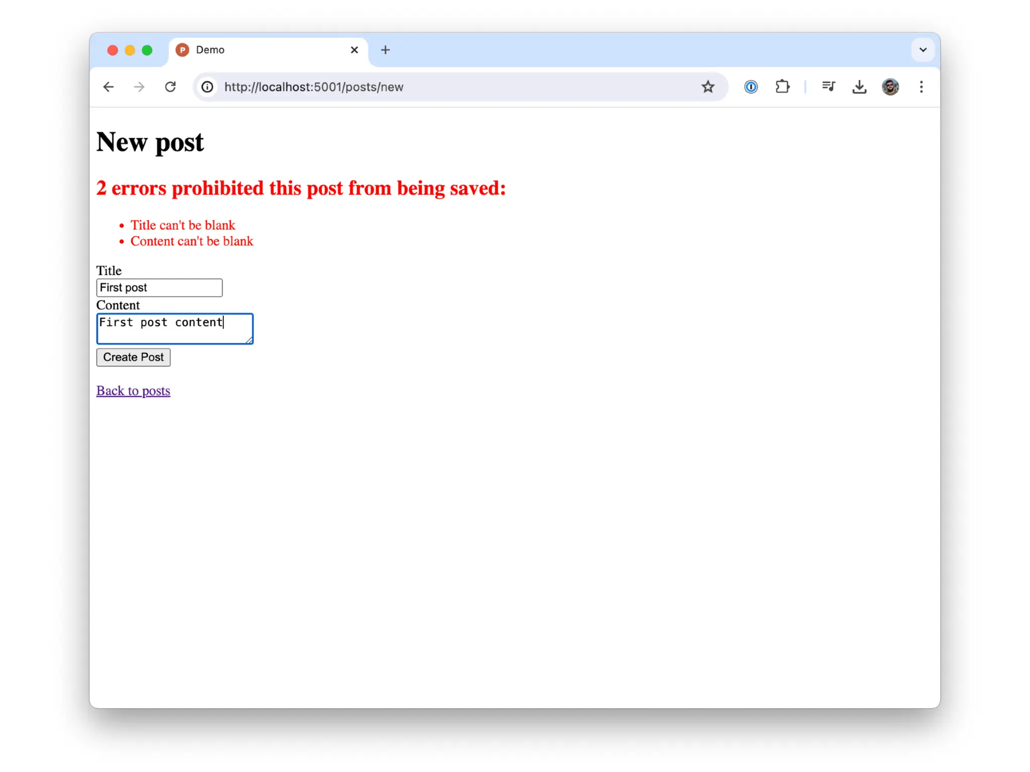This screenshot has height=772, width=1030.
Task: Bookmark this page with the star
Action: [708, 87]
